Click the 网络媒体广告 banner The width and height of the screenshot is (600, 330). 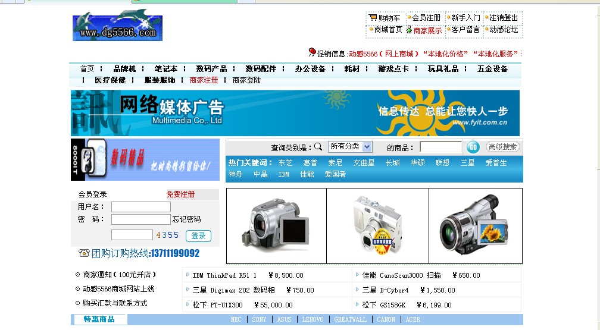point(295,113)
